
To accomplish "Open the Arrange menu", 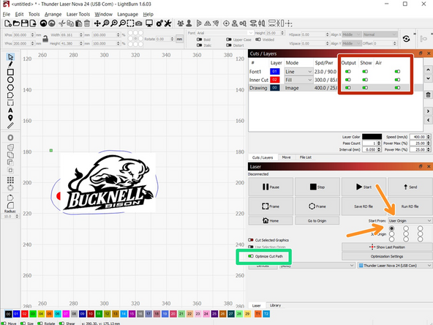I will point(53,15).
